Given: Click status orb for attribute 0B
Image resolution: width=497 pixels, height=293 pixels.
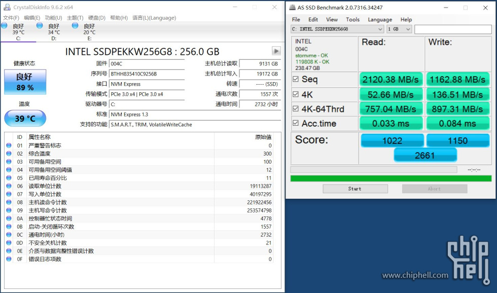Looking at the screenshot, I should (x=9, y=227).
